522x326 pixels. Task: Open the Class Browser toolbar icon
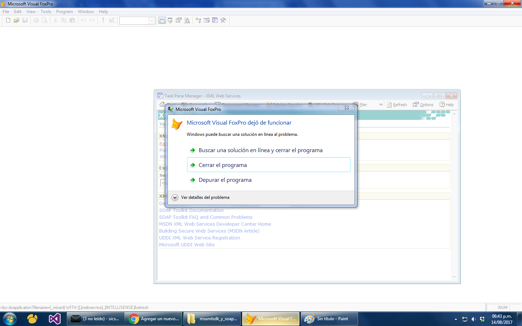coord(198,20)
